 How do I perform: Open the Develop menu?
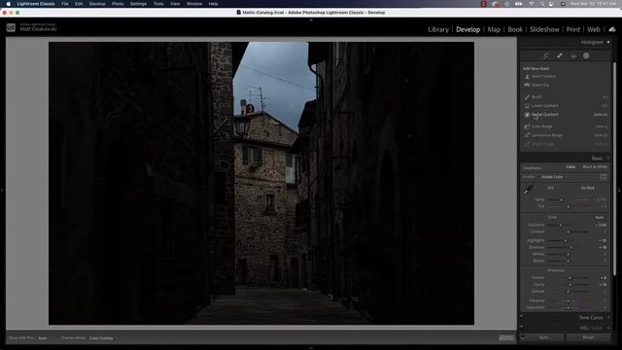tap(97, 4)
